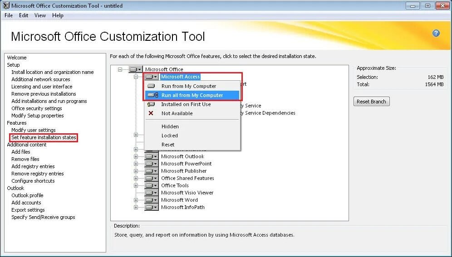The height and width of the screenshot is (257, 452).
Task: Open Licensing and user interface page
Action: tap(42, 86)
